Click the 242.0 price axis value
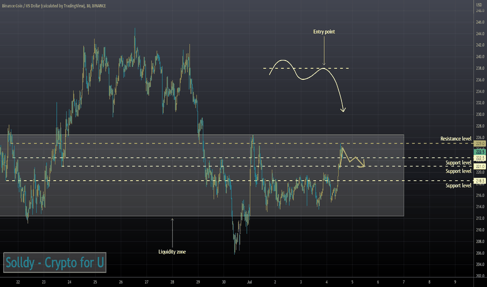This screenshot has height=287, width=487. tap(480, 45)
